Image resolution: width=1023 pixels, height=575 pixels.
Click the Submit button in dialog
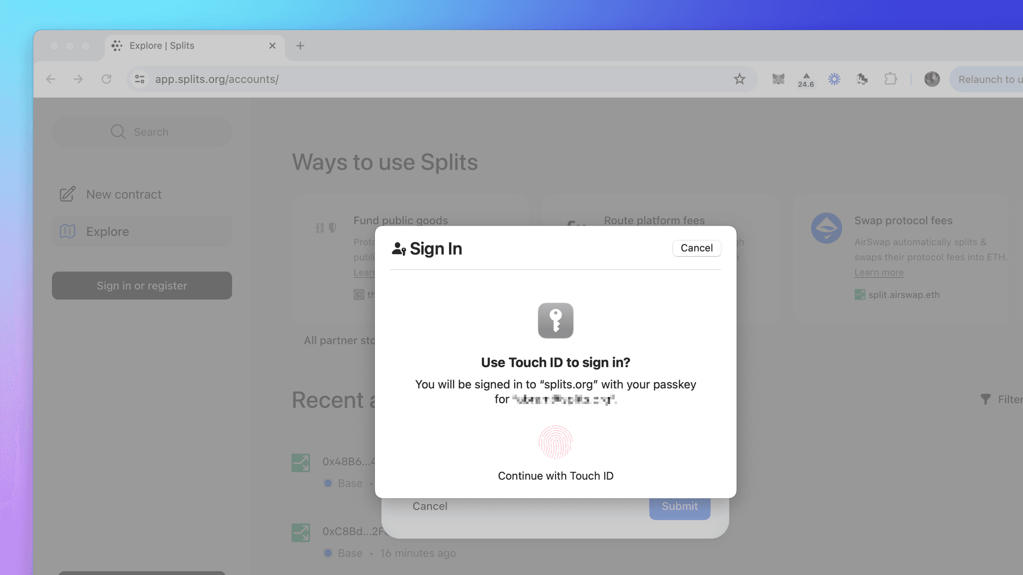tap(679, 505)
